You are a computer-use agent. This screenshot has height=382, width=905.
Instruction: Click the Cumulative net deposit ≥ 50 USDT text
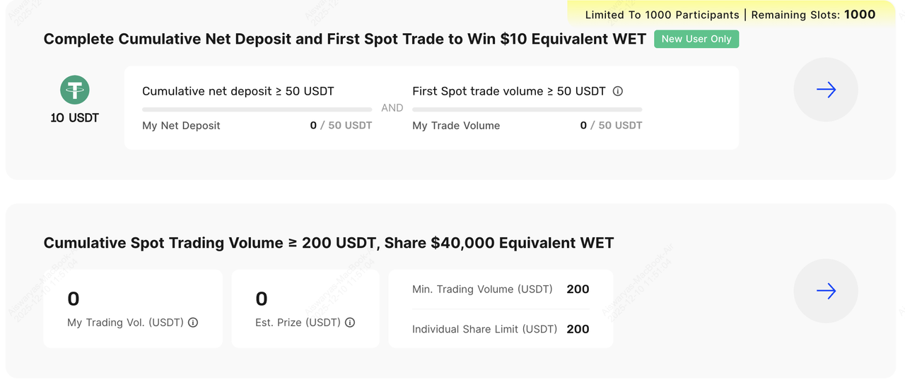(238, 91)
